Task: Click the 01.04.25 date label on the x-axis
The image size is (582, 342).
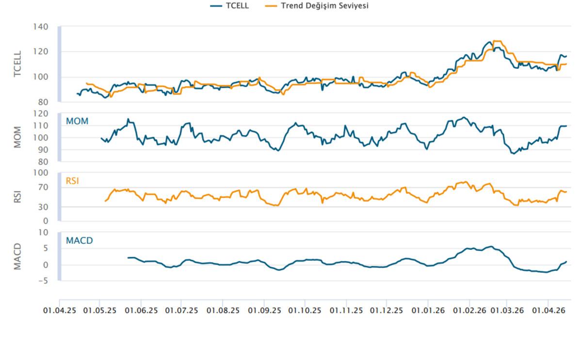Action: 59,310
